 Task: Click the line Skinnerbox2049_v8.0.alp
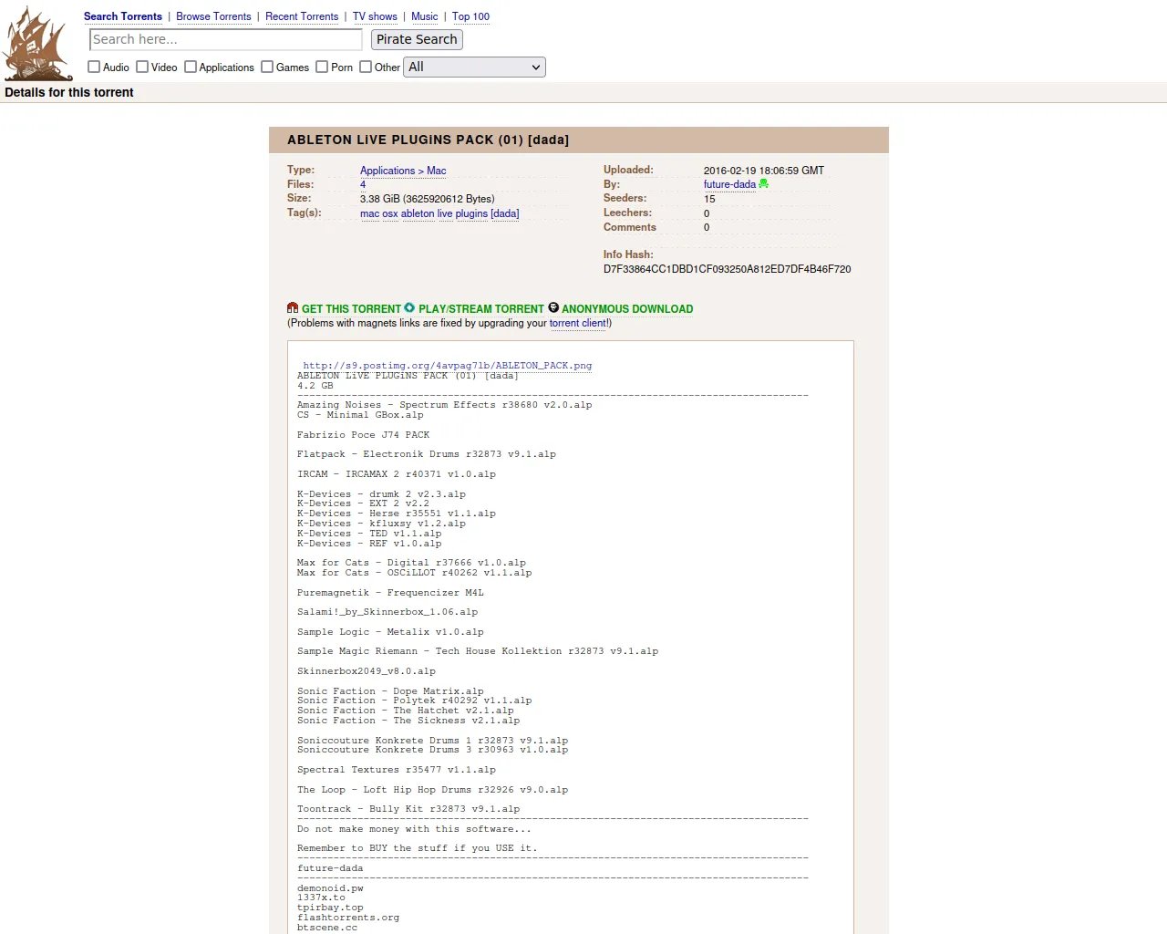[367, 670]
